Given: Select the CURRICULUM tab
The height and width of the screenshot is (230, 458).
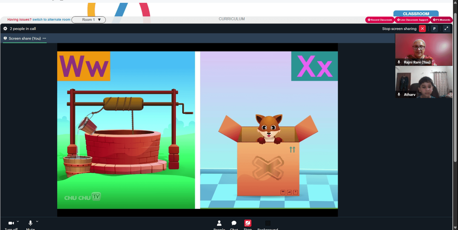Looking at the screenshot, I should coord(232,19).
